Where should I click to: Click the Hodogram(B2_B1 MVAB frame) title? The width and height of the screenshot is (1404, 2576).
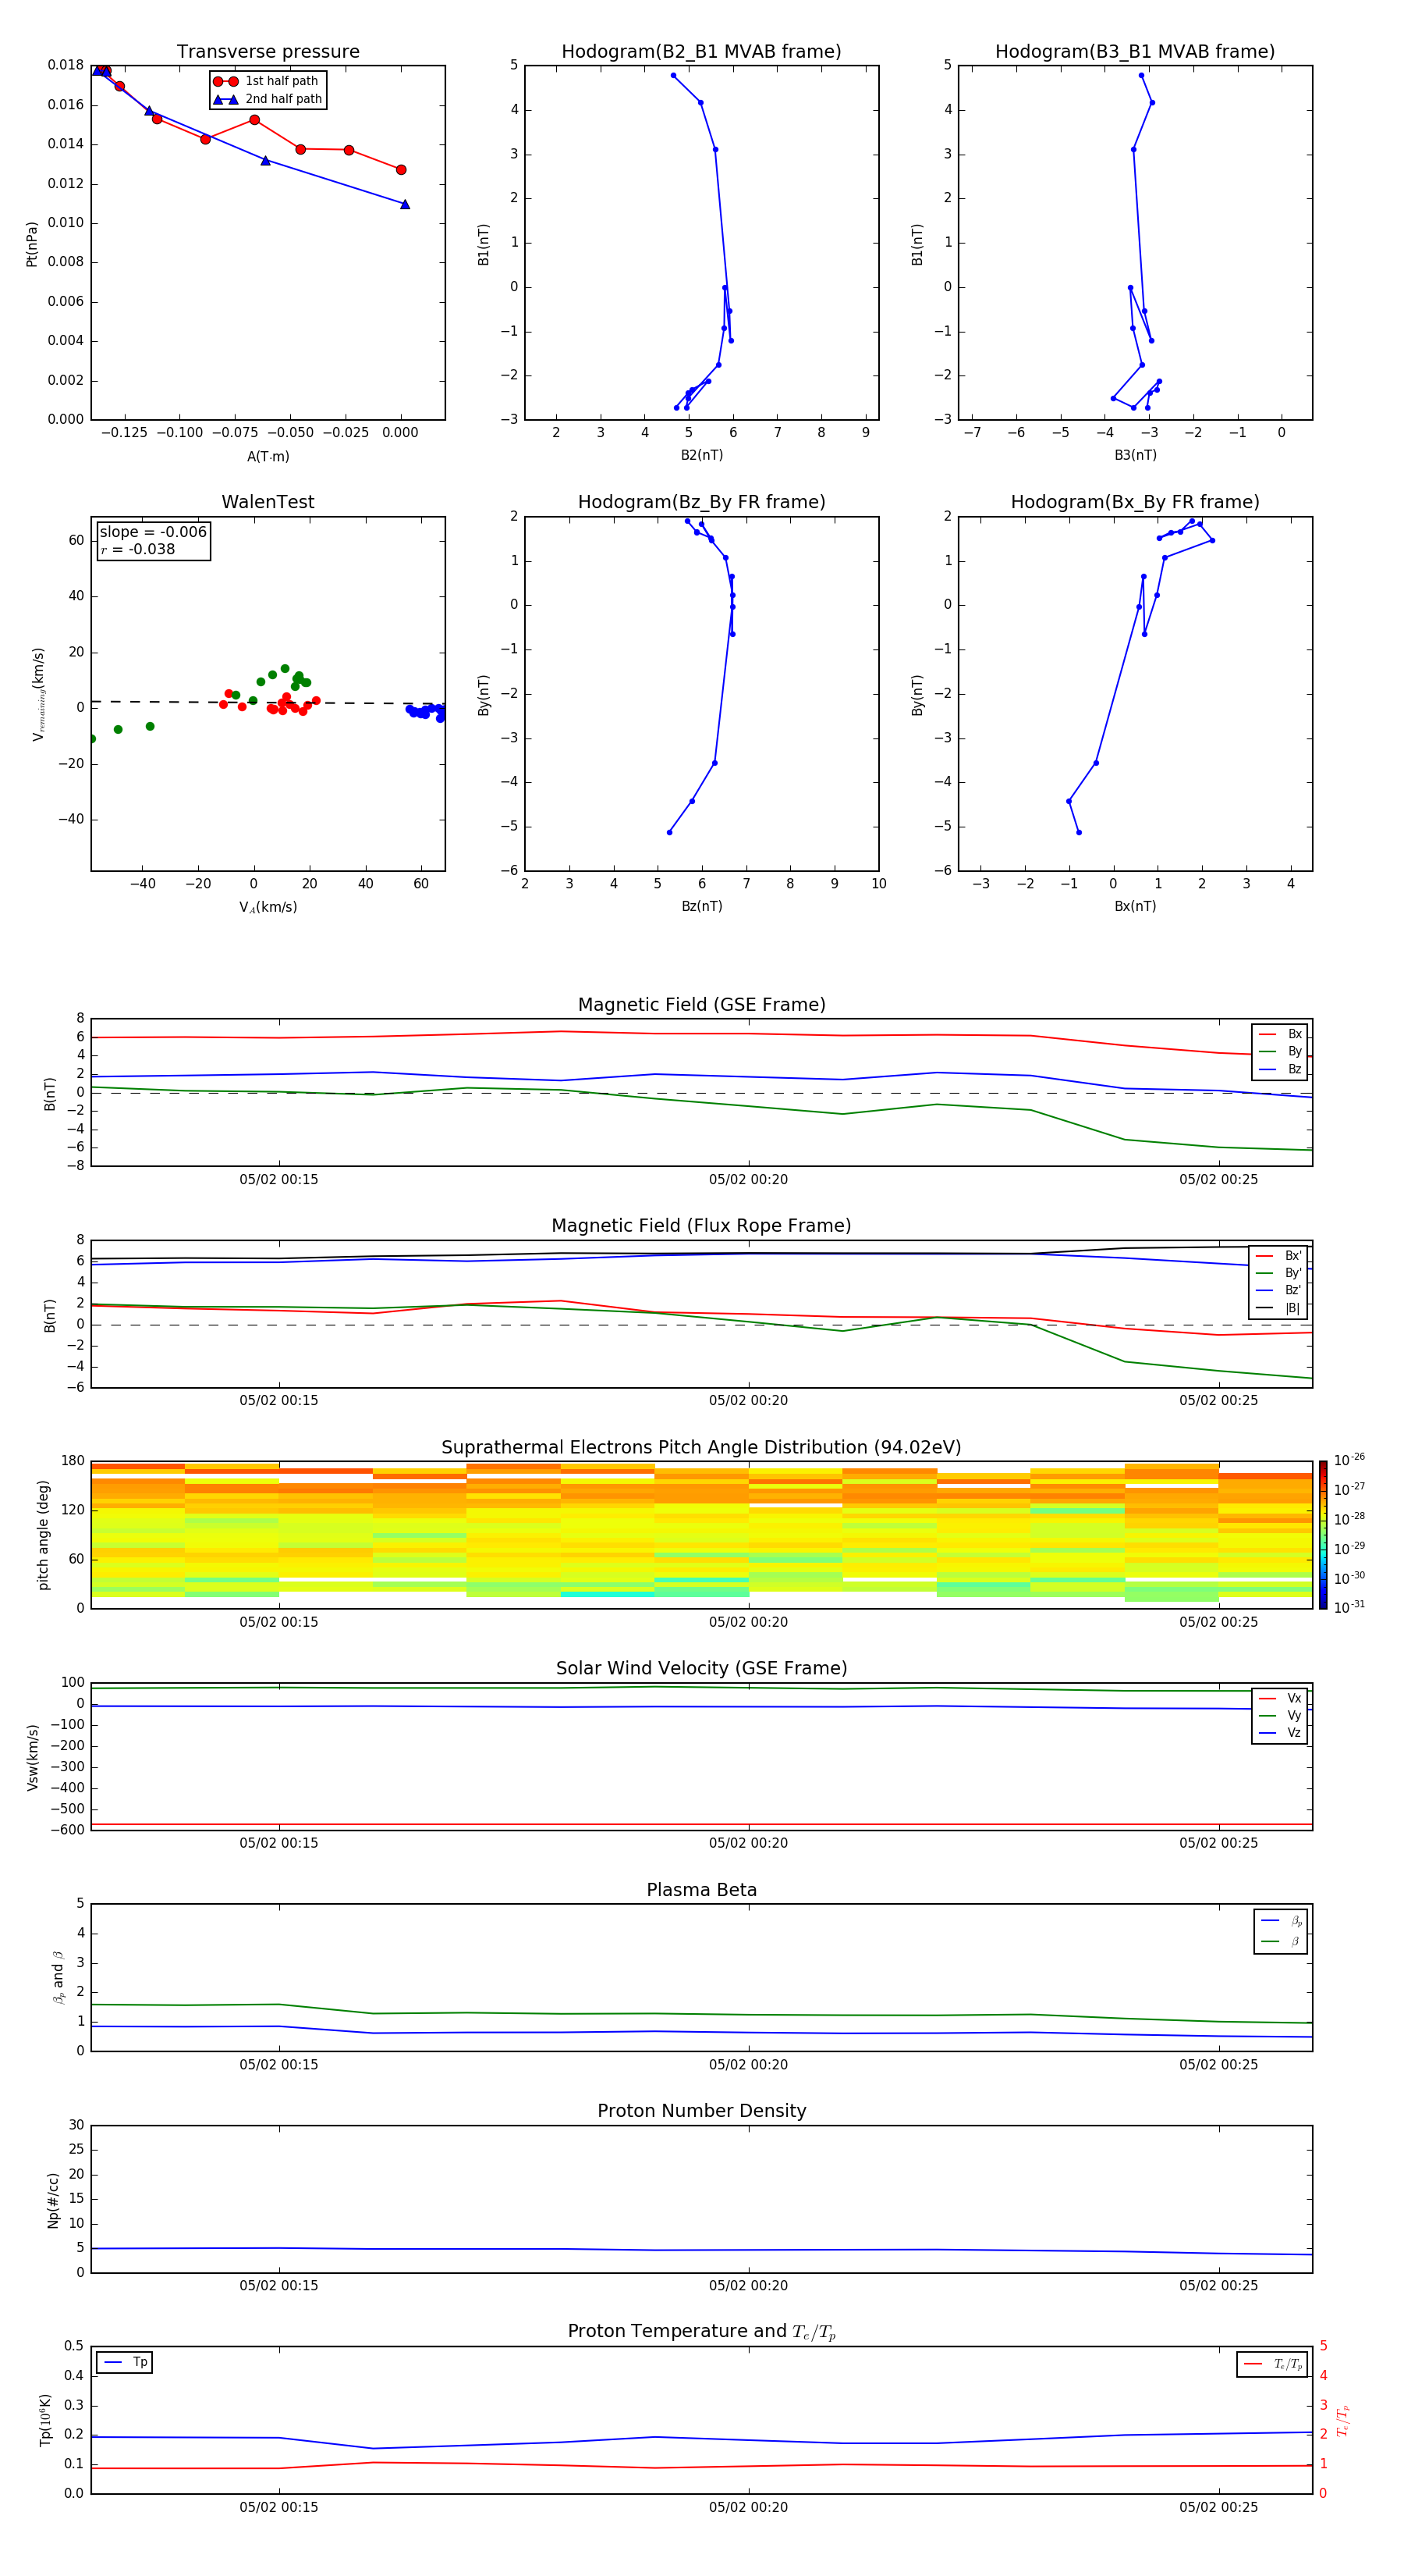point(701,52)
